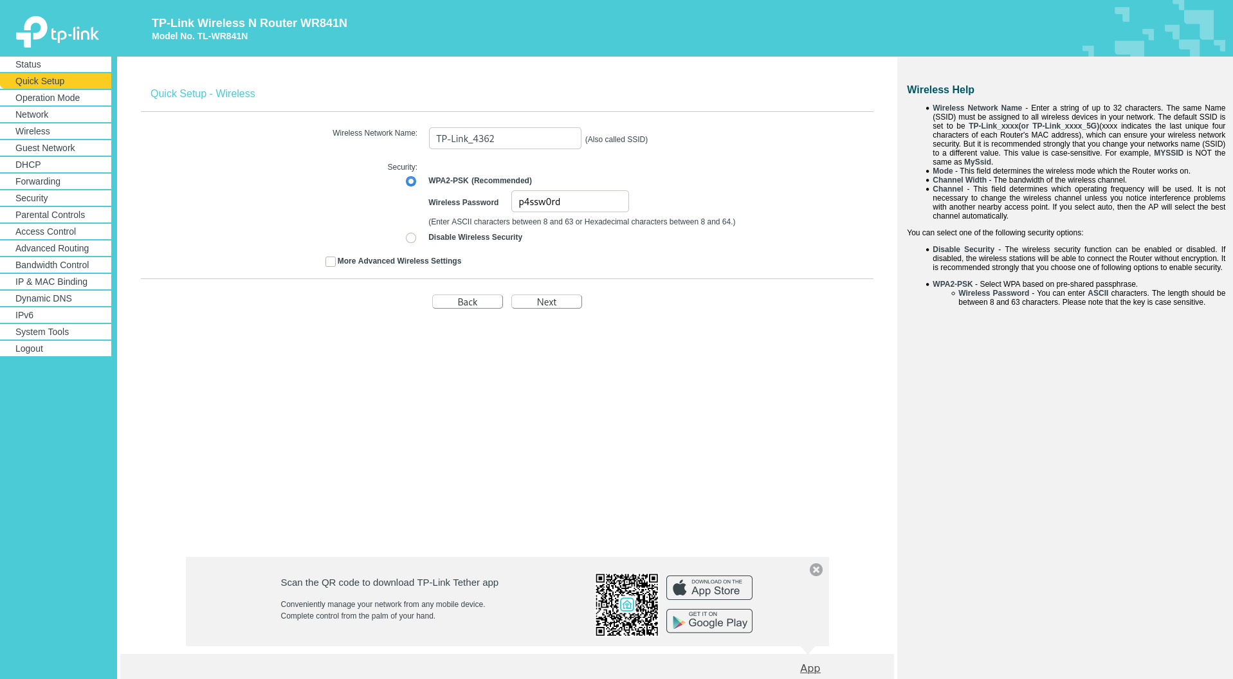Screen dimensions: 1233x679
Task: Open Status in the sidebar
Action: coord(56,64)
